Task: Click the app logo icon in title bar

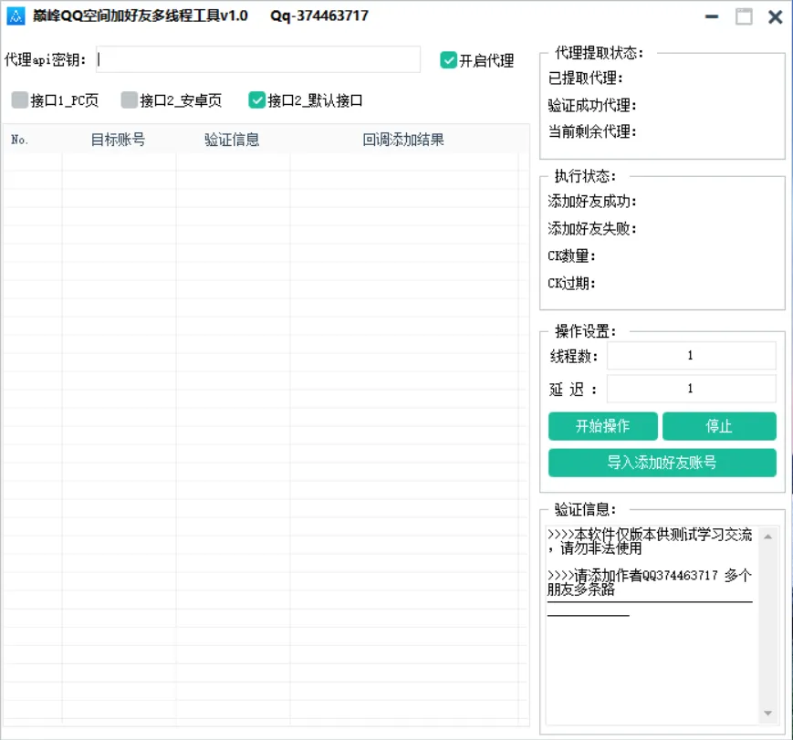Action: coord(16,16)
